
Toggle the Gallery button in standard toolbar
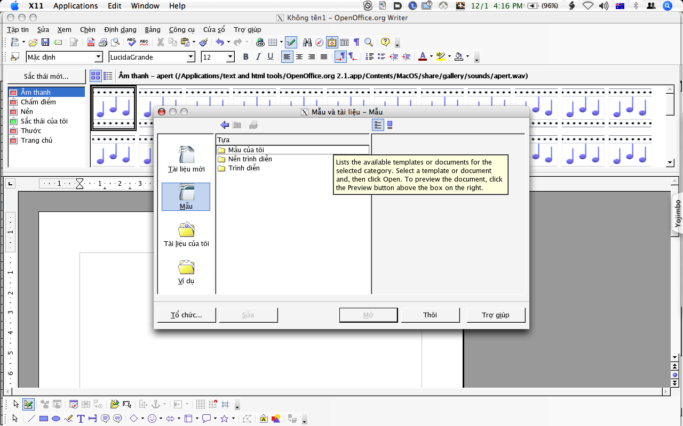[332, 43]
